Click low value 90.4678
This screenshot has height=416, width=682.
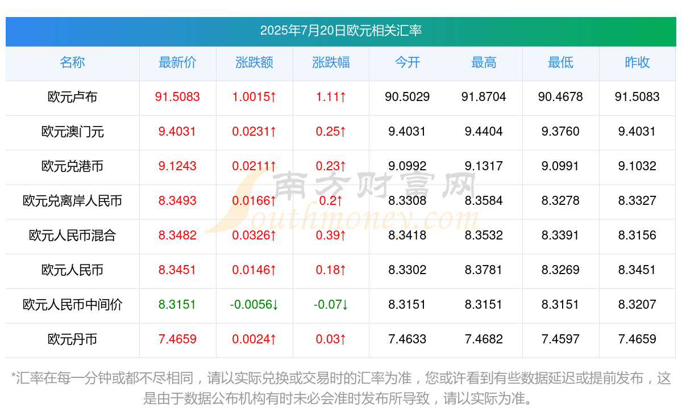560,97
